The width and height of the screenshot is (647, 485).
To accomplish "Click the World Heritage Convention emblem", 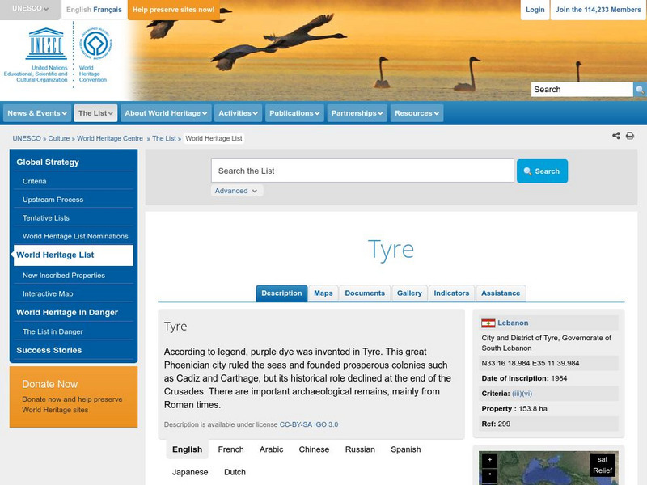I will pos(95,44).
